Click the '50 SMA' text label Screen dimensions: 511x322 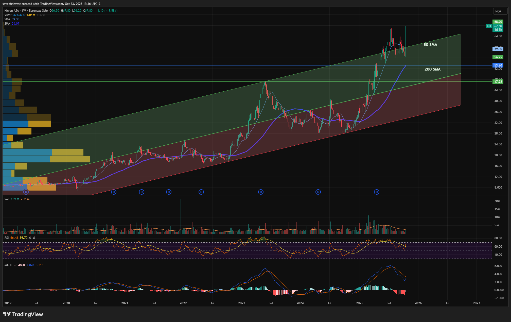coord(430,45)
